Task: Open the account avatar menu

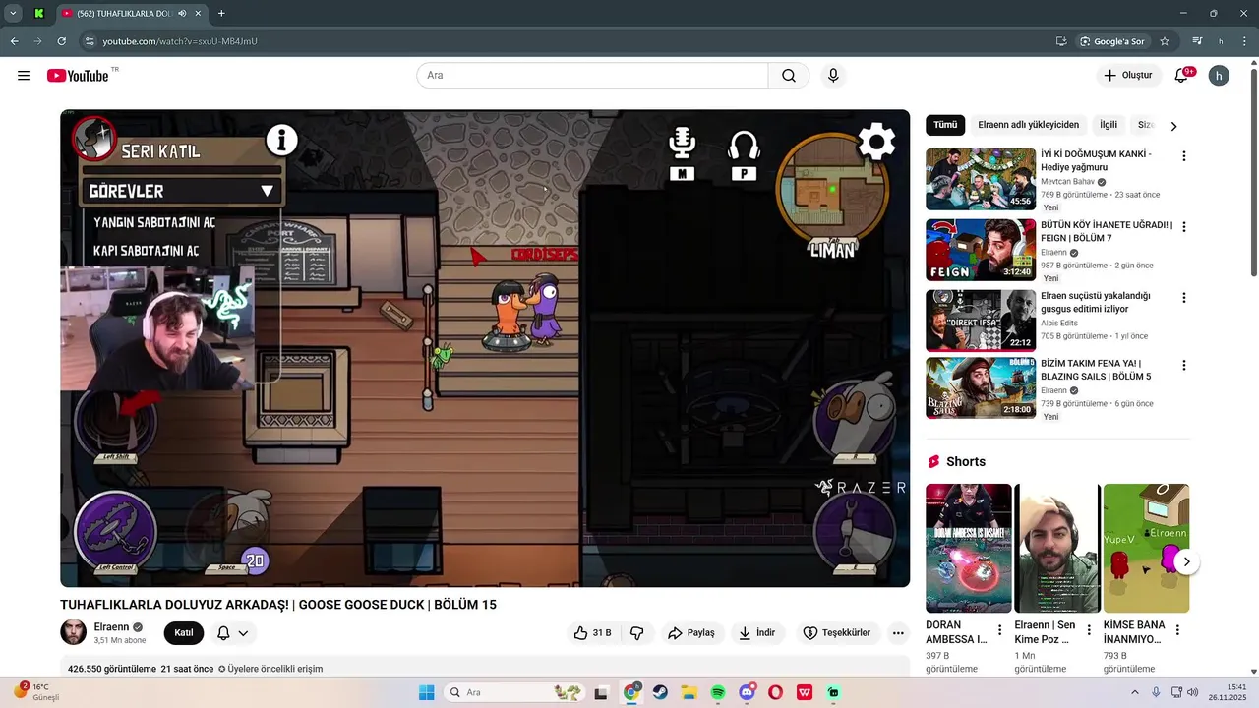Action: click(x=1219, y=76)
